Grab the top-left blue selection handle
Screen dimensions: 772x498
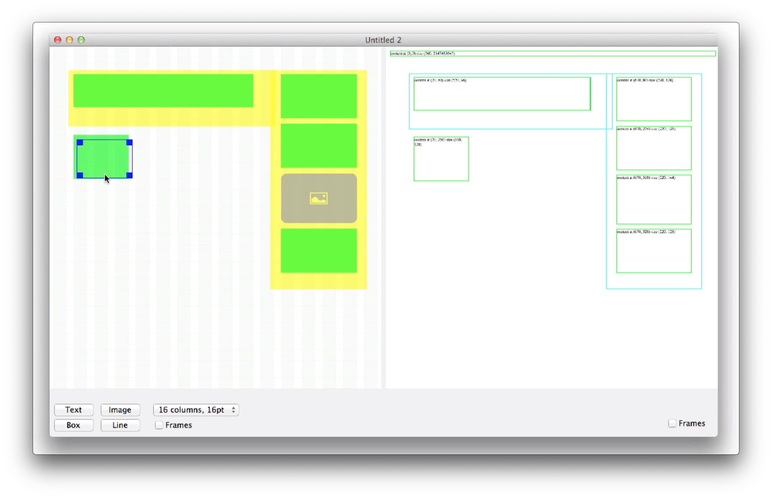click(80, 143)
